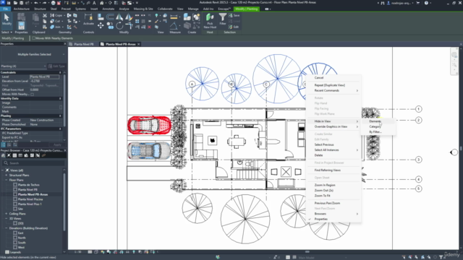Image resolution: width=463 pixels, height=260 pixels.
Task: Open the Cope dropdown arrow
Action: click(64, 15)
